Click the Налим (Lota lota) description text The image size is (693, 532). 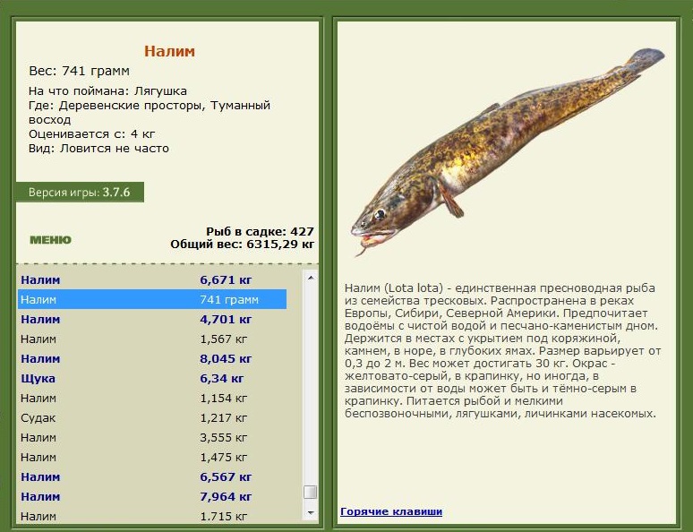502,351
